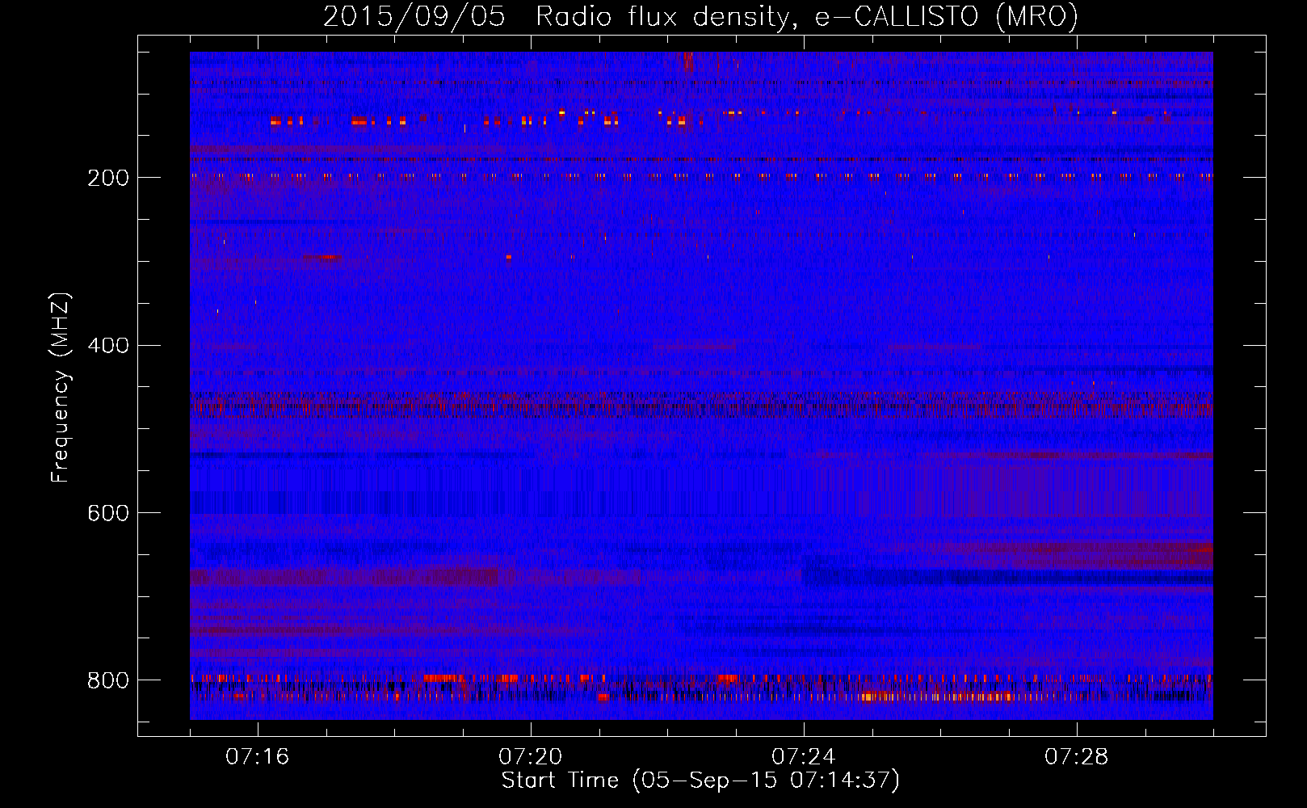Click the plot title "Radio flux density, e-CALLISTO (MRO)"
Image resolution: width=1307 pixels, height=808 pixels.
click(807, 16)
